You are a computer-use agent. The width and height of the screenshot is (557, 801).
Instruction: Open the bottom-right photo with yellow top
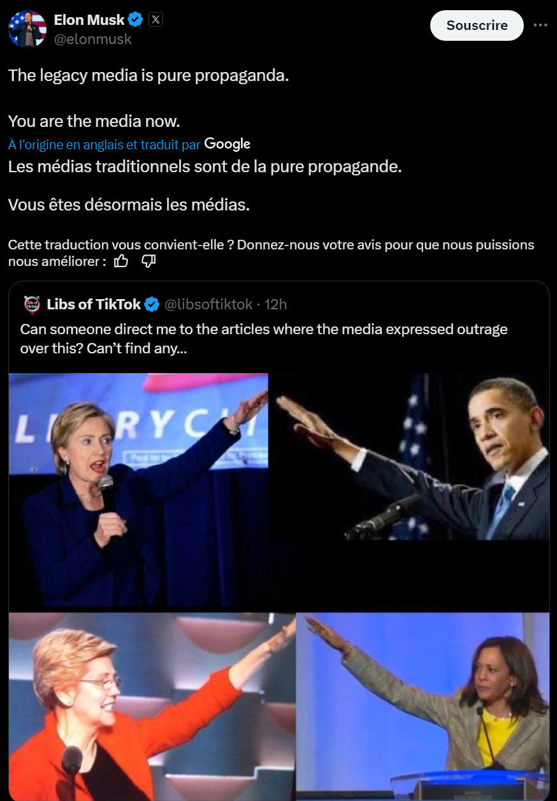coord(423,707)
